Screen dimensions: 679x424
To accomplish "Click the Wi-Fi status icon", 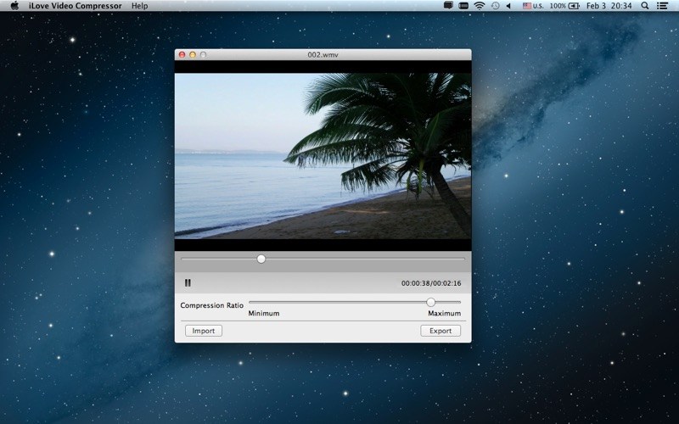I will click(x=479, y=6).
